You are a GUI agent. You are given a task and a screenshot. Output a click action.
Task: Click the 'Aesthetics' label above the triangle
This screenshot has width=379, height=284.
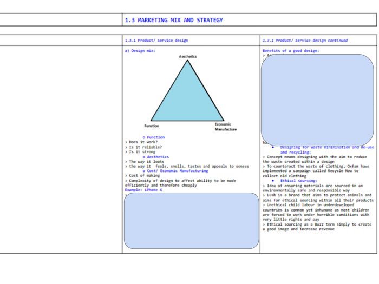tap(187, 56)
